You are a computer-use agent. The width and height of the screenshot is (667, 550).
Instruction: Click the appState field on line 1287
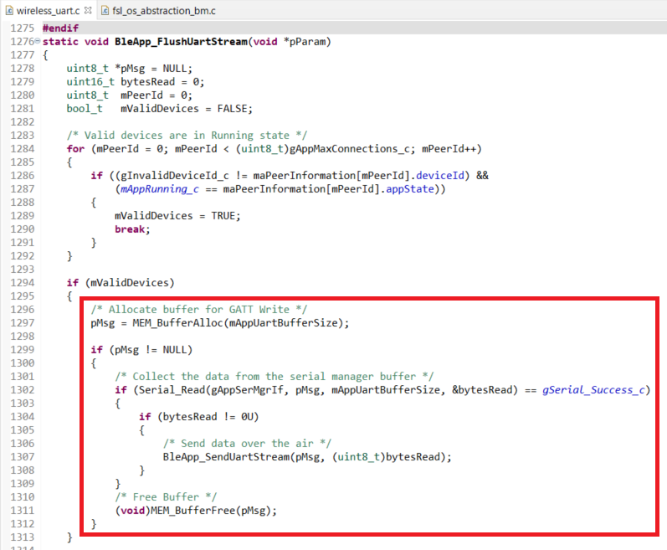410,189
